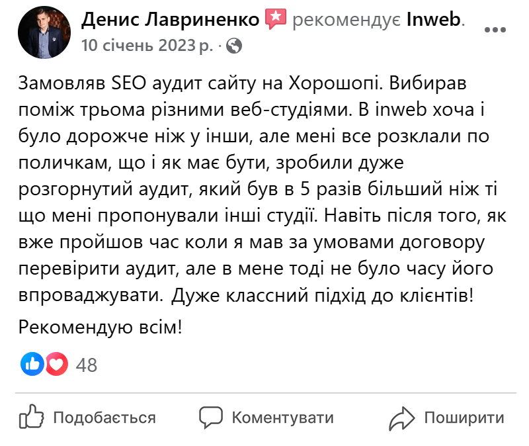Click the red heart reaction icon
The width and height of the screenshot is (529, 446).
[55, 364]
